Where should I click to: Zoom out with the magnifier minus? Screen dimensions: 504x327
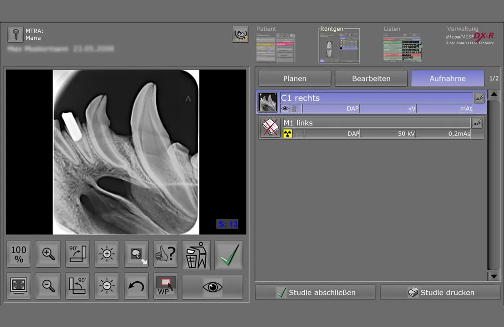(48, 286)
